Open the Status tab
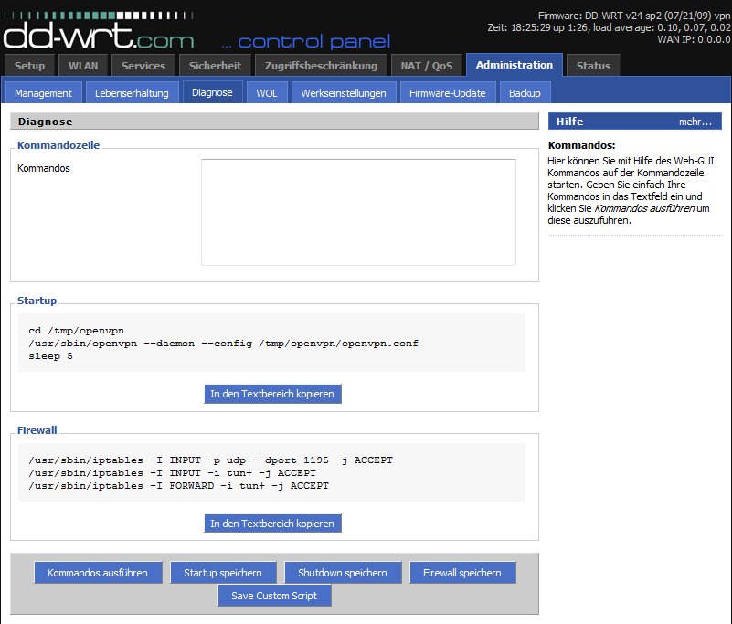 [x=593, y=66]
